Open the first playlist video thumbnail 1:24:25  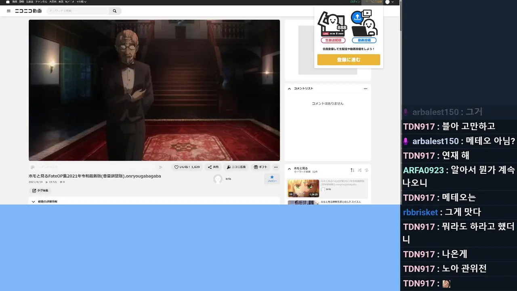click(303, 188)
